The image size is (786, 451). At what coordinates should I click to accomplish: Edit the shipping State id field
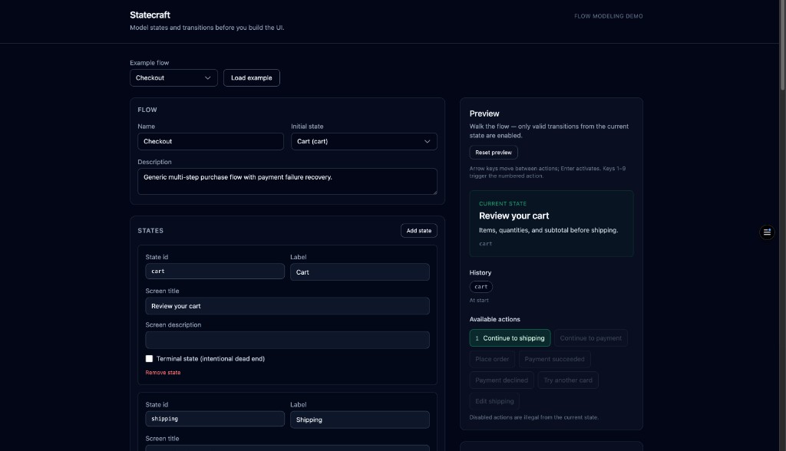pyautogui.click(x=215, y=419)
